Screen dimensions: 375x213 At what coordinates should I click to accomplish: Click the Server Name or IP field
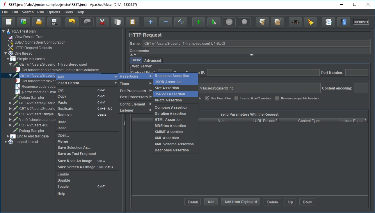tap(263, 73)
